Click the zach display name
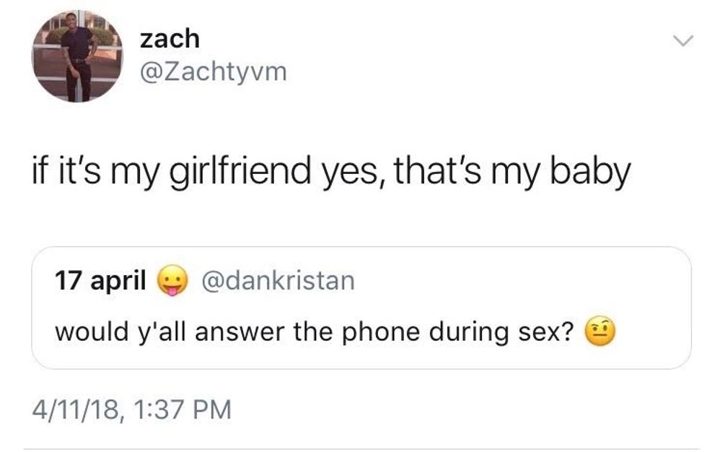This screenshot has height=452, width=707. tap(170, 38)
